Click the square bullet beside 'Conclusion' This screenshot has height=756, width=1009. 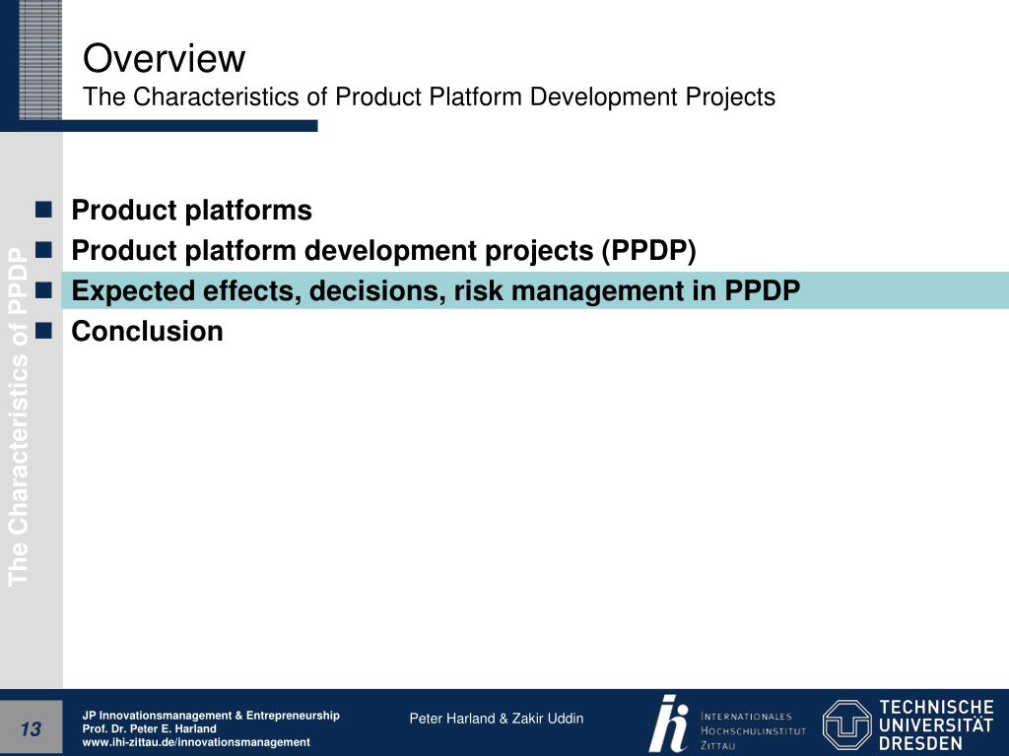point(43,331)
